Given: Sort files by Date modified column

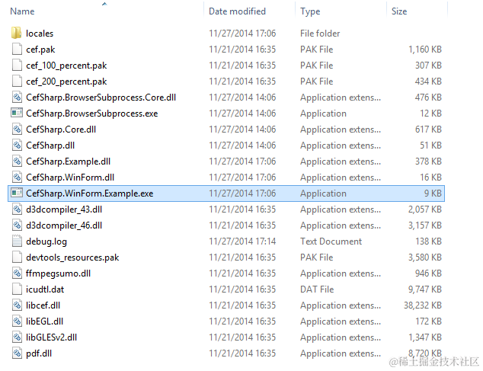Looking at the screenshot, I should click(x=237, y=11).
